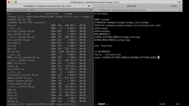Click the wsgi.cpython-36.pyc row
The image size is (189, 106).
(x=46, y=34)
